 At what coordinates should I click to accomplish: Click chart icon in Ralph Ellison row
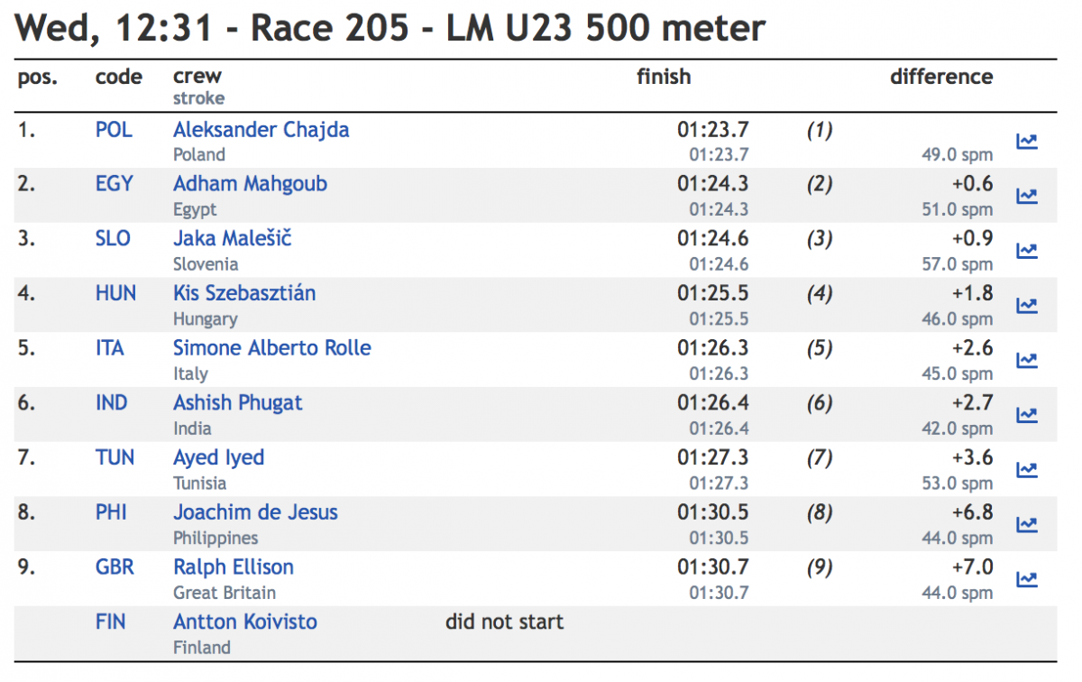1027,579
